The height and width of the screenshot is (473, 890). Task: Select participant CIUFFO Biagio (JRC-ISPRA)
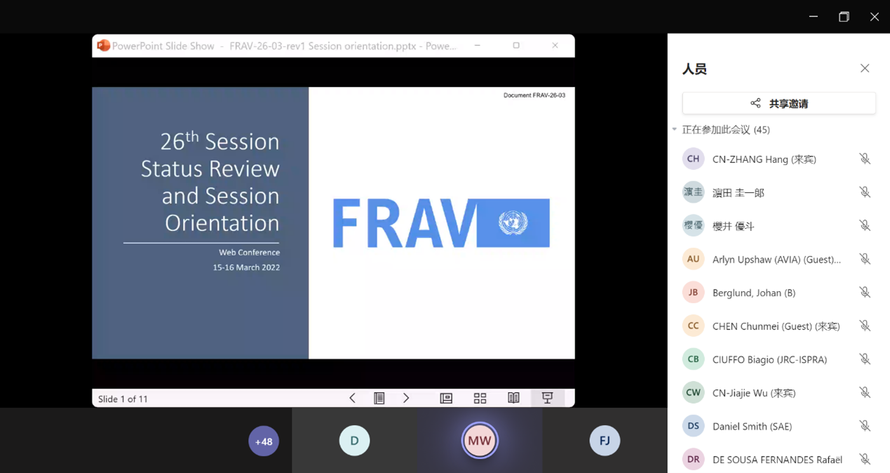(769, 359)
